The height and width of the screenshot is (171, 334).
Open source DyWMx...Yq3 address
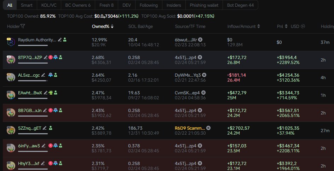pyautogui.click(x=188, y=75)
